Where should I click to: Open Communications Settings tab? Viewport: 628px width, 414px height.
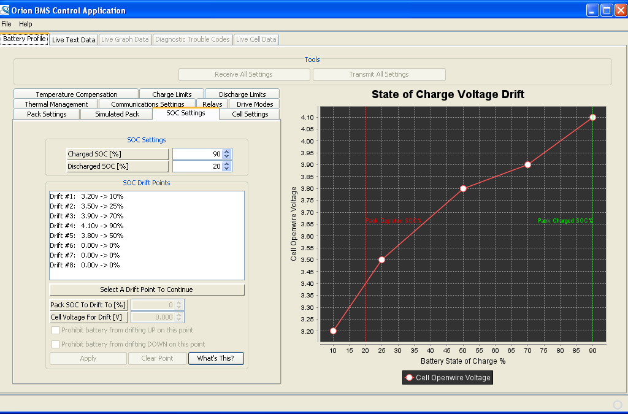[x=147, y=104]
